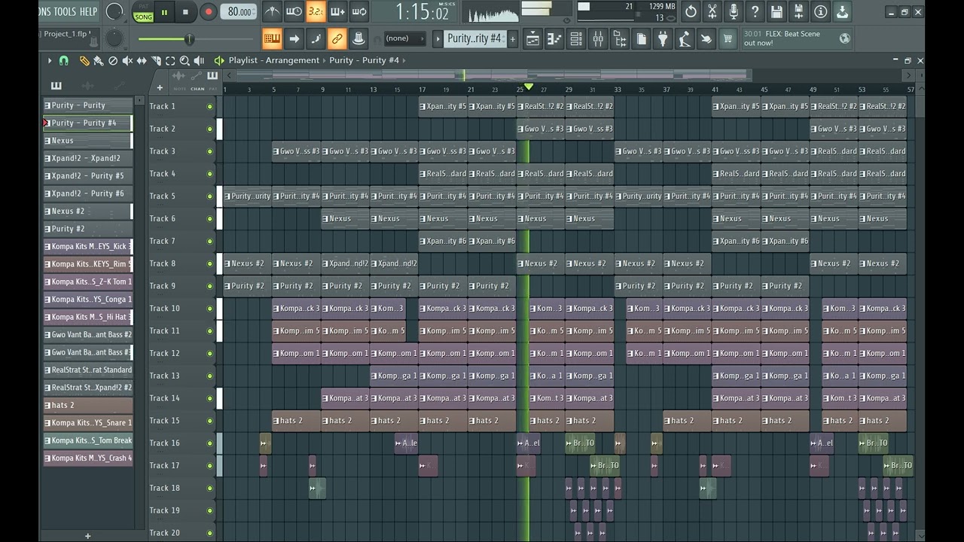Screen dimensions: 964x542
Task: Toggle the playlist snap magnet
Action: 64,60
